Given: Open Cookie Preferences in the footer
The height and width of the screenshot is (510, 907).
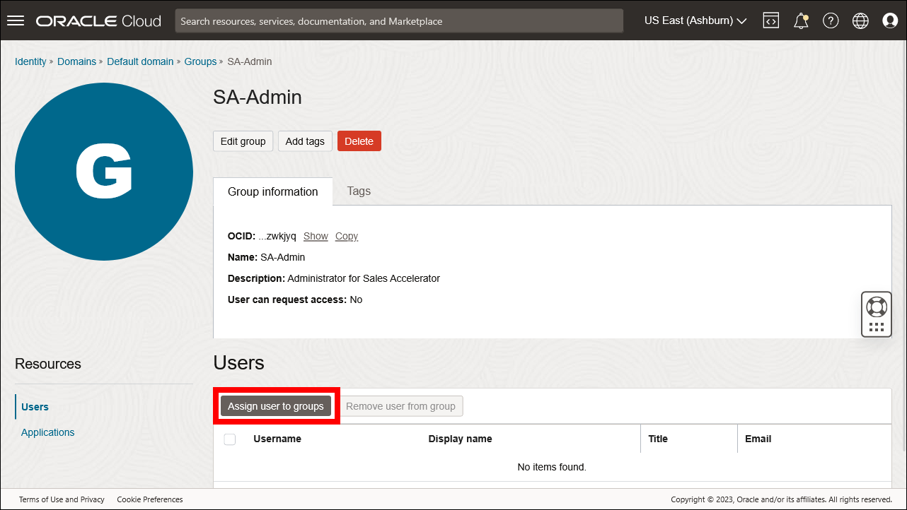Looking at the screenshot, I should pos(149,499).
